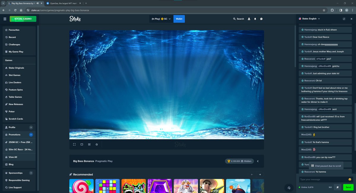Open Chrome extensions puzzle icon

pyautogui.click(x=332, y=10)
